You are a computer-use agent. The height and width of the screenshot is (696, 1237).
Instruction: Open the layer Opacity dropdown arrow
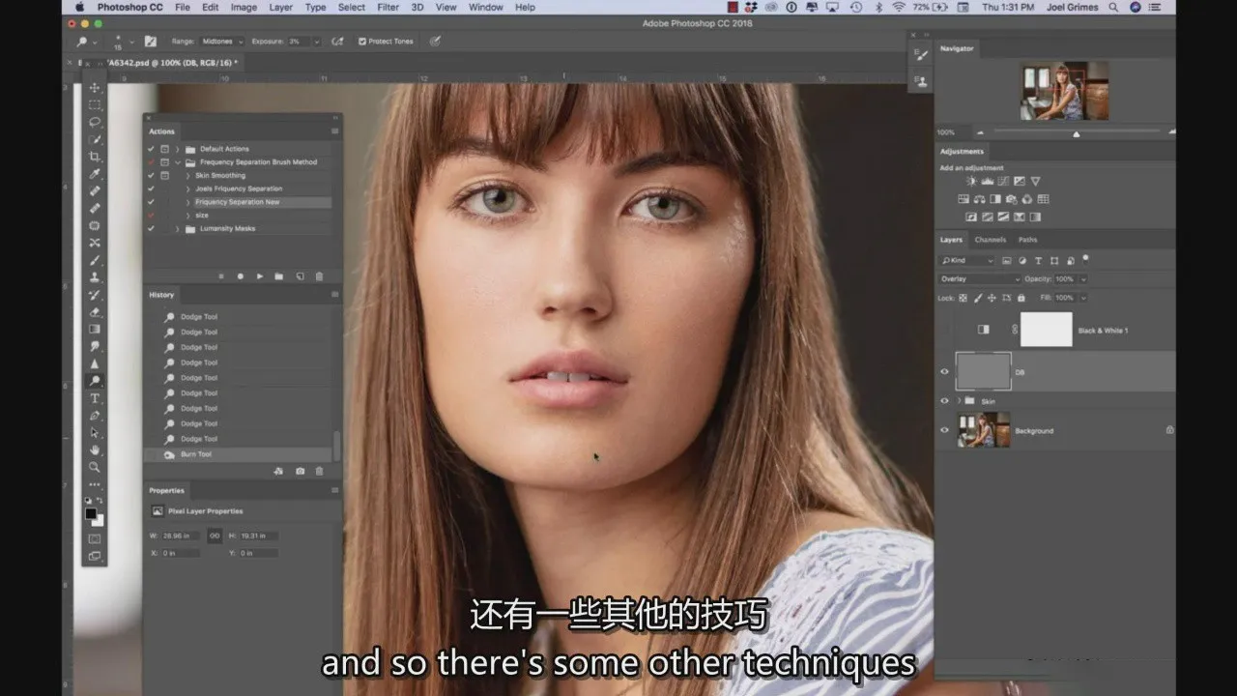(1083, 278)
